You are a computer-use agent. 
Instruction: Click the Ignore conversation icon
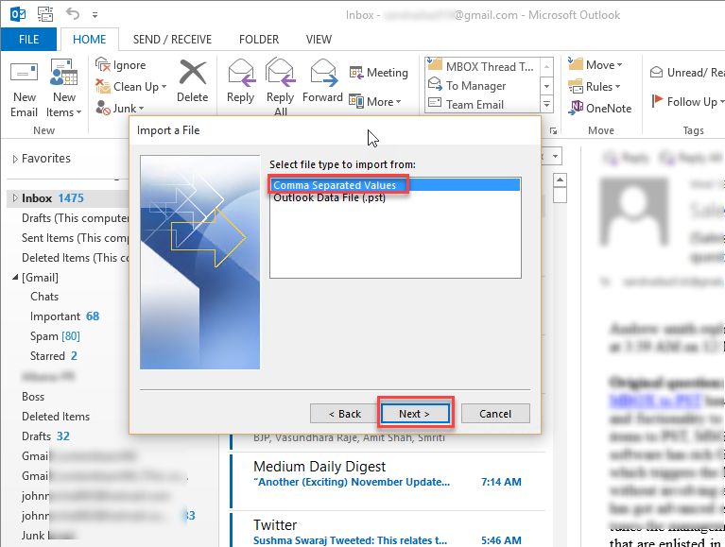tap(103, 64)
